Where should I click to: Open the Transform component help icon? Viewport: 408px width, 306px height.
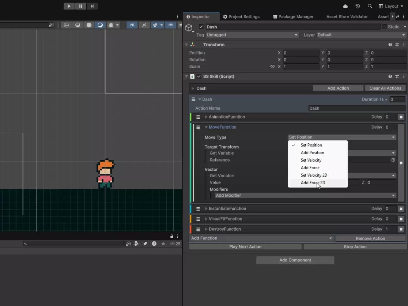tap(390, 45)
